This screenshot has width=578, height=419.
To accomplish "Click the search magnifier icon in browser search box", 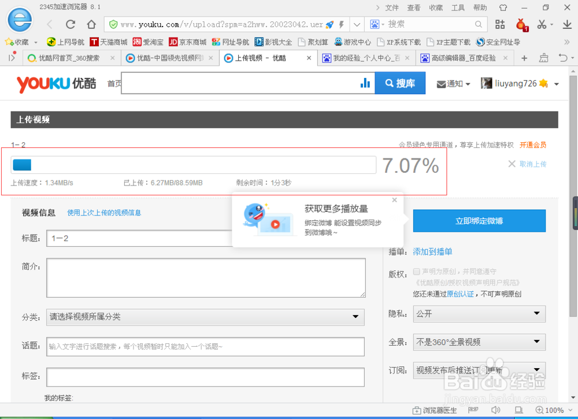I will click(x=479, y=24).
